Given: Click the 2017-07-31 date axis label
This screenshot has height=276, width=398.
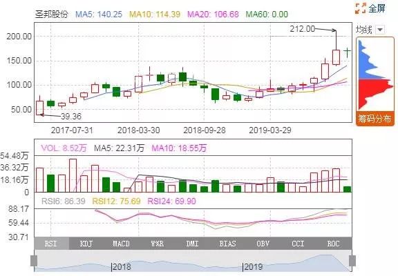Looking at the screenshot, I should (x=72, y=130).
